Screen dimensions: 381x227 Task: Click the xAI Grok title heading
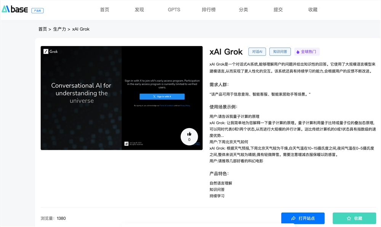226,52
